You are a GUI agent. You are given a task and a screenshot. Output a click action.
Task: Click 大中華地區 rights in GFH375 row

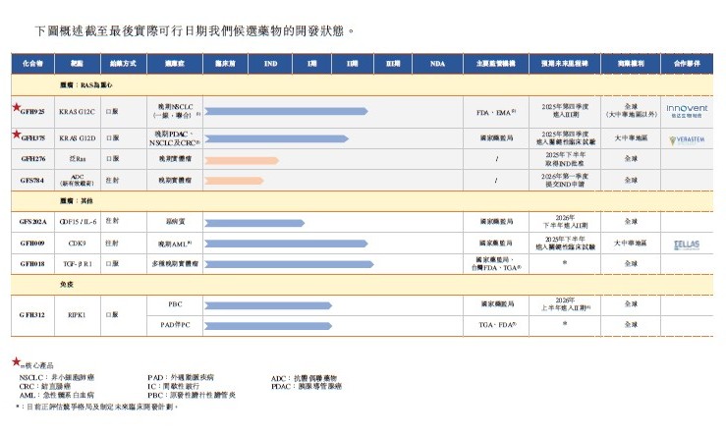[631, 137]
